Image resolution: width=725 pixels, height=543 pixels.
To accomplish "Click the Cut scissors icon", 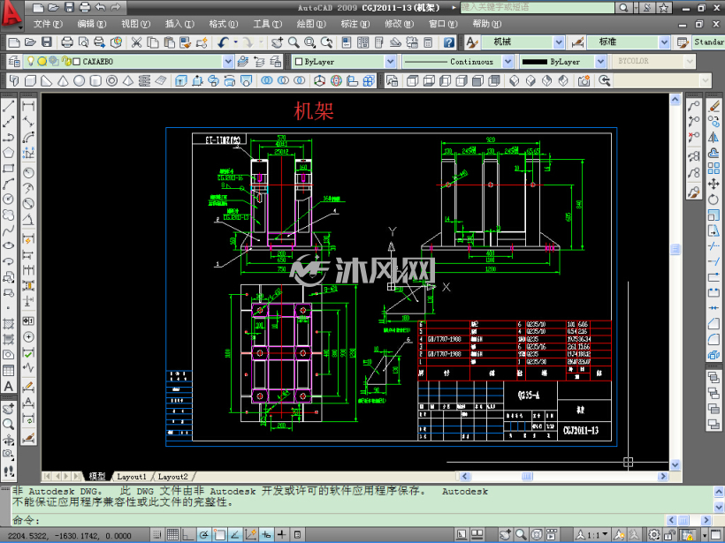I will click(x=136, y=42).
